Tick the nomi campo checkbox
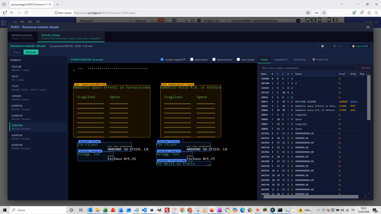Viewport: 381px width, 214px height. [x=239, y=60]
